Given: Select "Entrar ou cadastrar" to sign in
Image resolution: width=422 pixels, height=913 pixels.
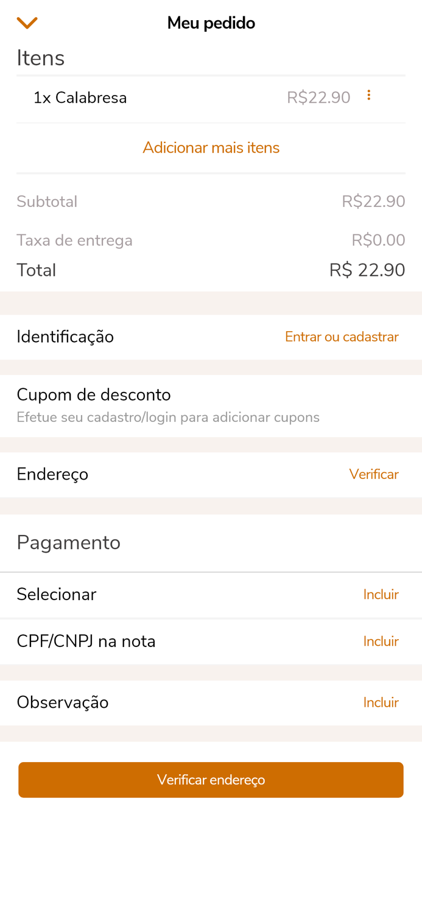Looking at the screenshot, I should tap(342, 337).
